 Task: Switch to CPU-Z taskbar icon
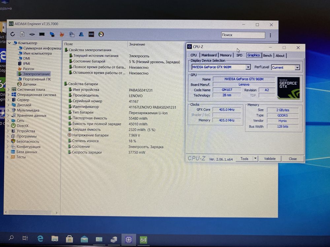pos(129,239)
